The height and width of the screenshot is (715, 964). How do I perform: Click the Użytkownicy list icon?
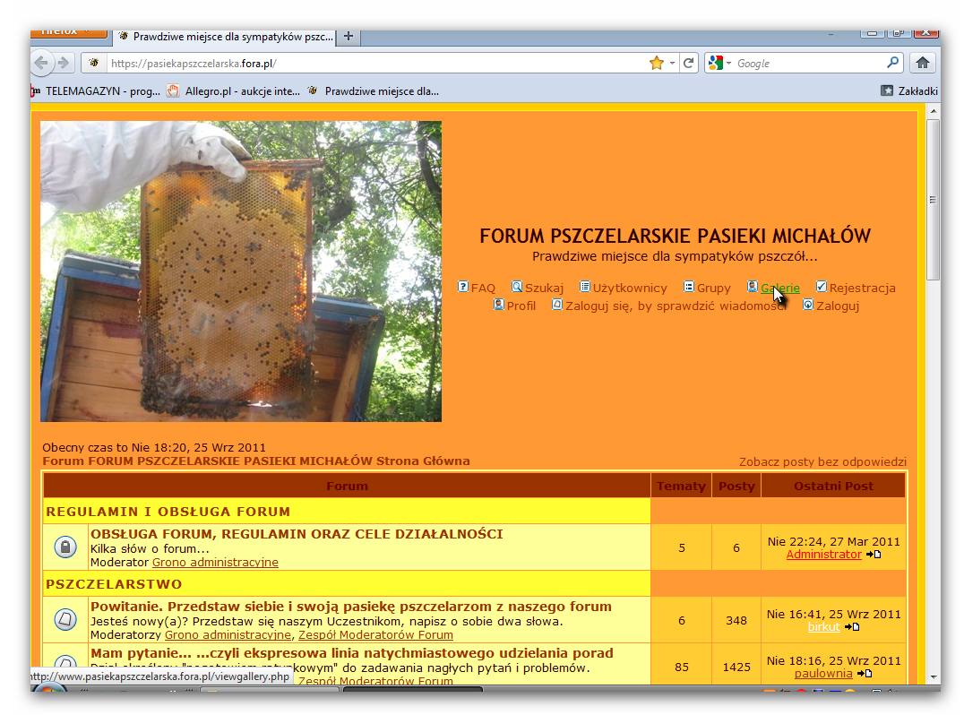click(585, 287)
